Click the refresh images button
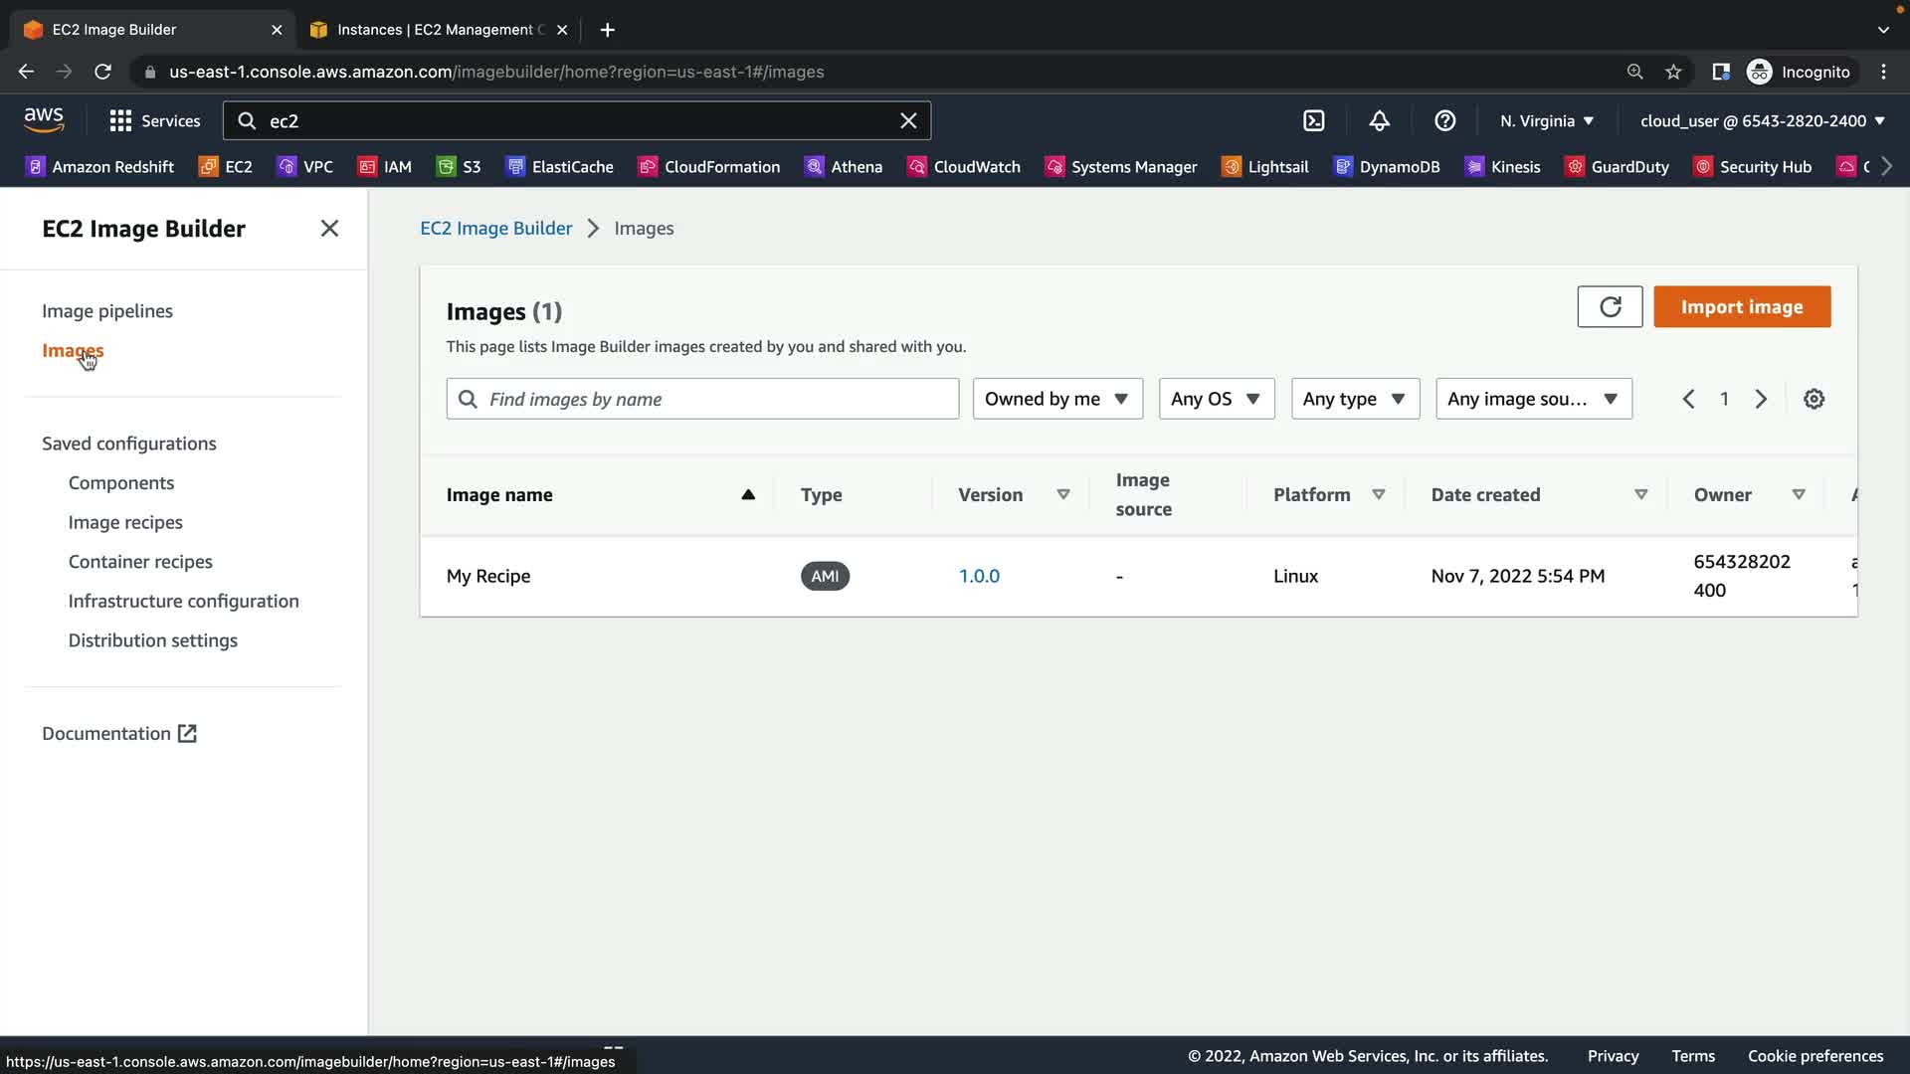Image resolution: width=1910 pixels, height=1074 pixels. coord(1609,306)
